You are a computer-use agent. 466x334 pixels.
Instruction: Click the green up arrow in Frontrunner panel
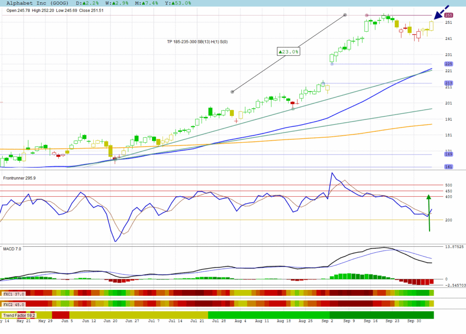428,213
